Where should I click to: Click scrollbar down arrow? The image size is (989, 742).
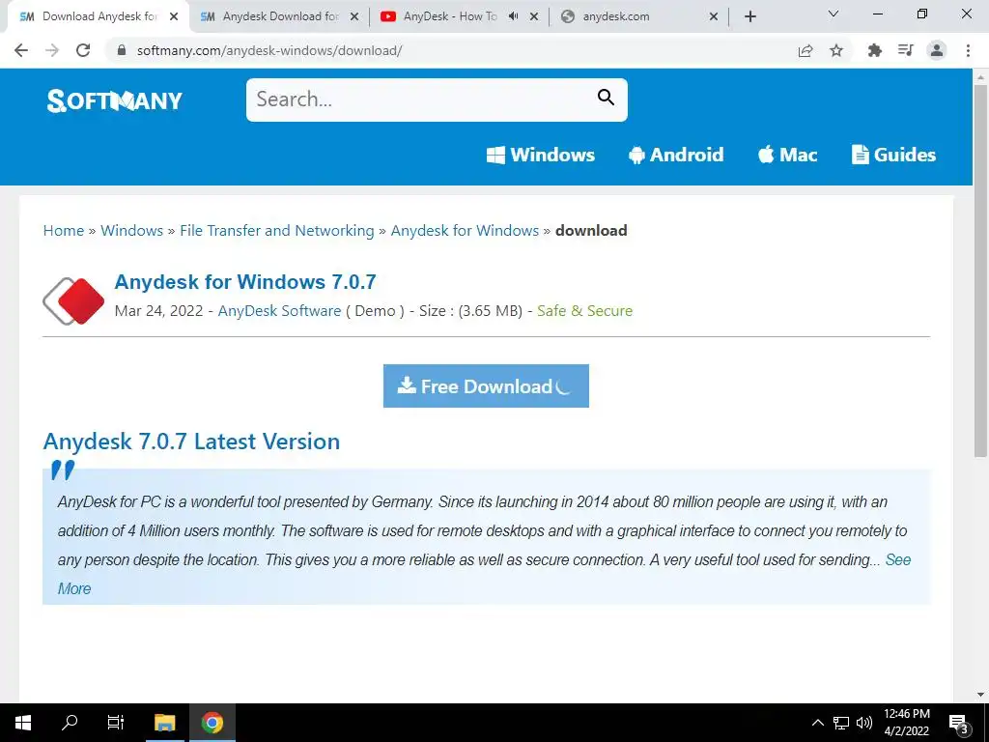(980, 694)
